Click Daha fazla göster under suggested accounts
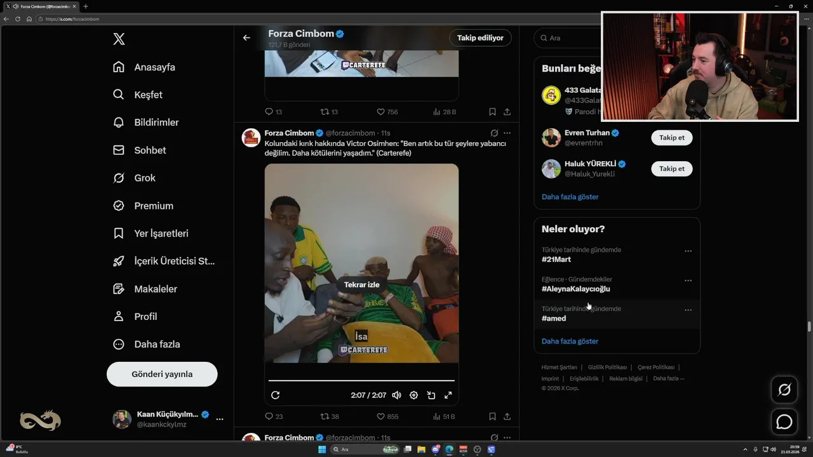 (x=570, y=197)
